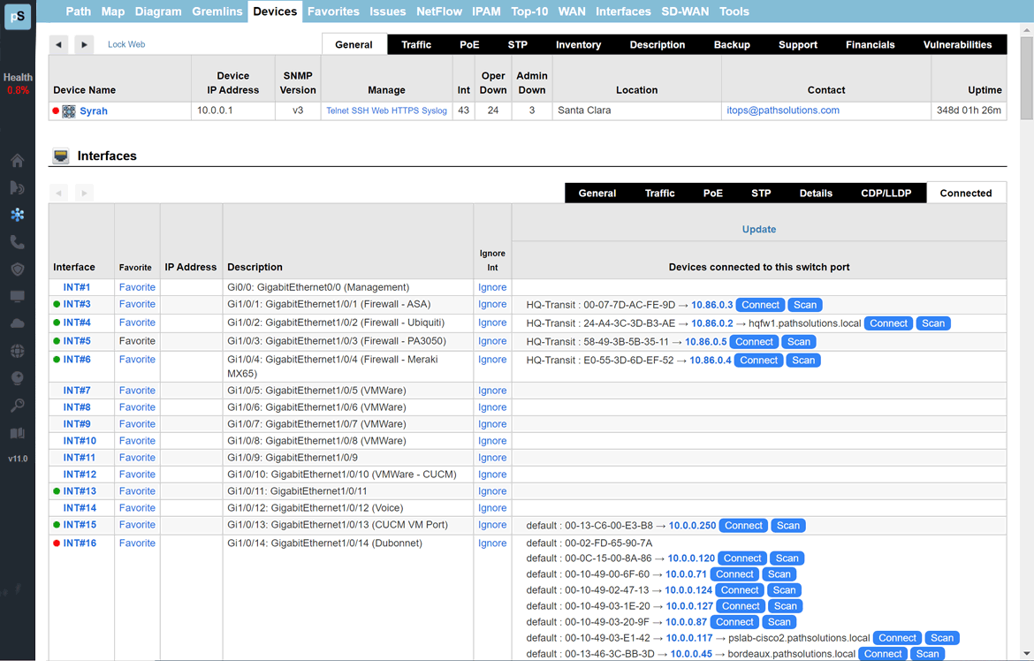
Task: Click Scan button for 10.86.0.3
Action: pyautogui.click(x=804, y=305)
